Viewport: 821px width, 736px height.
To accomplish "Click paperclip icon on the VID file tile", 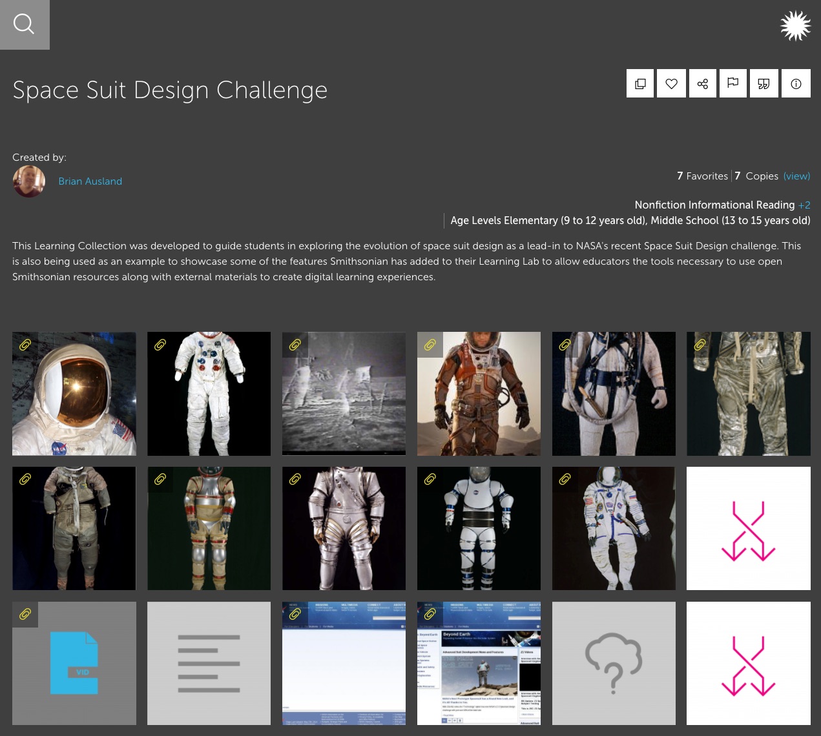I will 25,614.
